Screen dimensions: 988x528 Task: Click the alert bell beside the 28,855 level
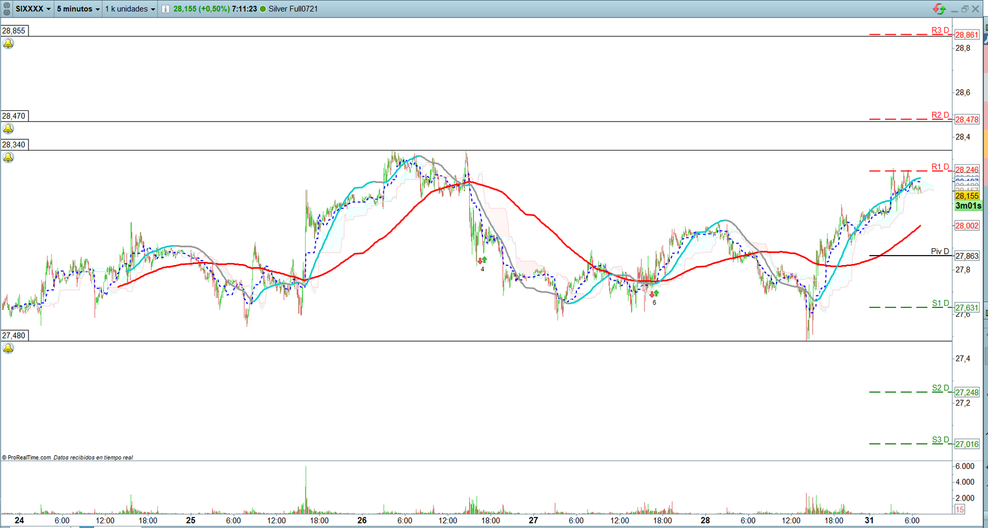coord(8,43)
